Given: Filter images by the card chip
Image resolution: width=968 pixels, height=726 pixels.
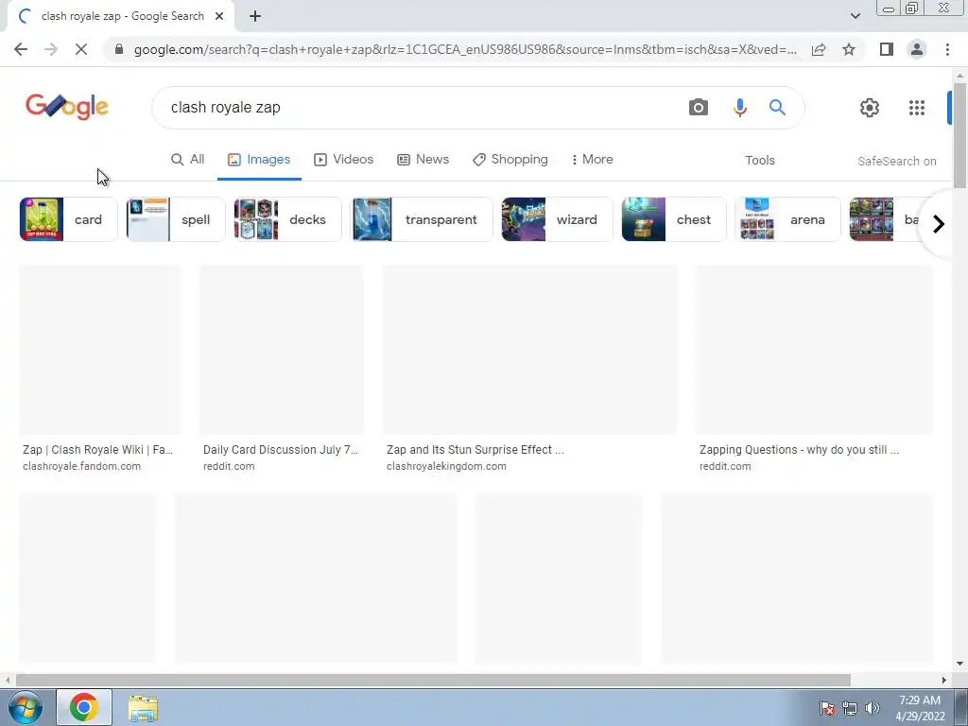Looking at the screenshot, I should coord(68,219).
